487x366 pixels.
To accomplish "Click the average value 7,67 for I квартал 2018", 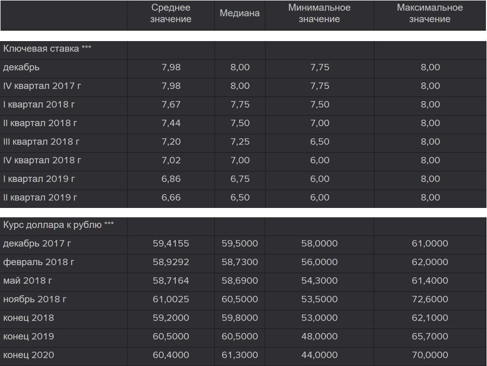I will 171,104.
